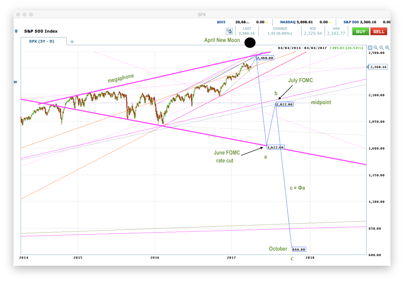
Task: Click the 2016 time axis label
Action: (x=155, y=258)
